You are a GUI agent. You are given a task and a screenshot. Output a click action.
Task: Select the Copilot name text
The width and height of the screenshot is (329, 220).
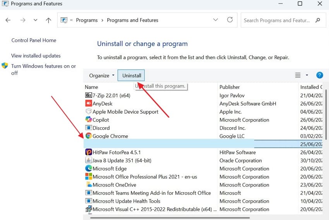101,120
